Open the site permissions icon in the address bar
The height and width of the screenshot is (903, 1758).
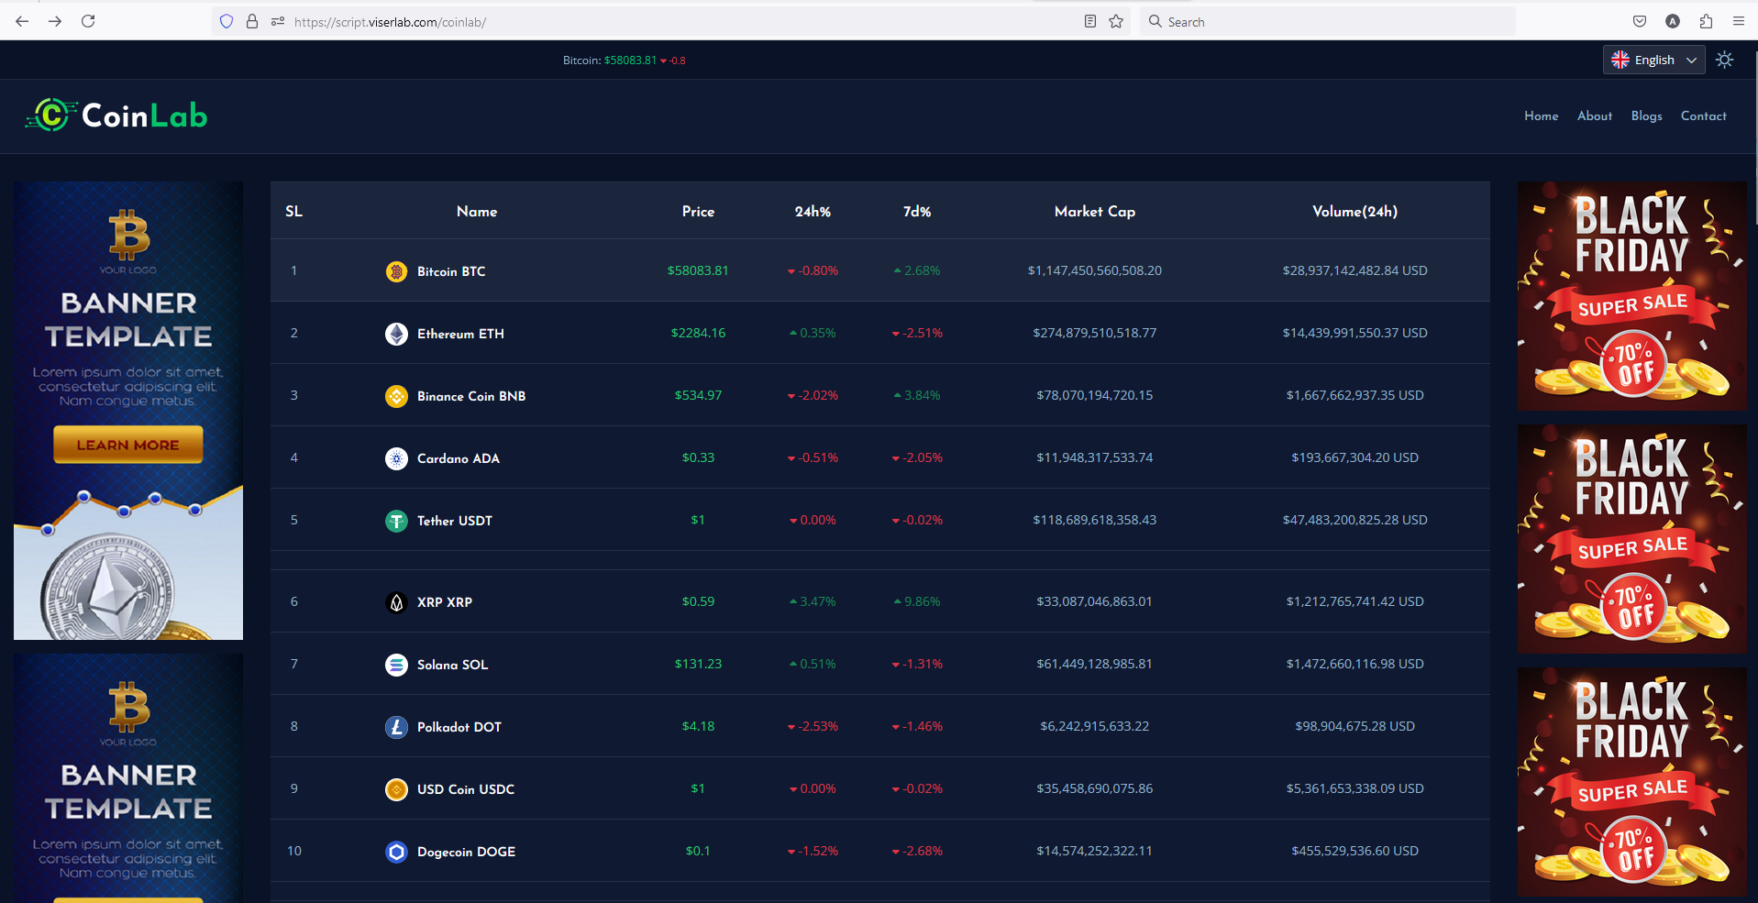pyautogui.click(x=278, y=21)
